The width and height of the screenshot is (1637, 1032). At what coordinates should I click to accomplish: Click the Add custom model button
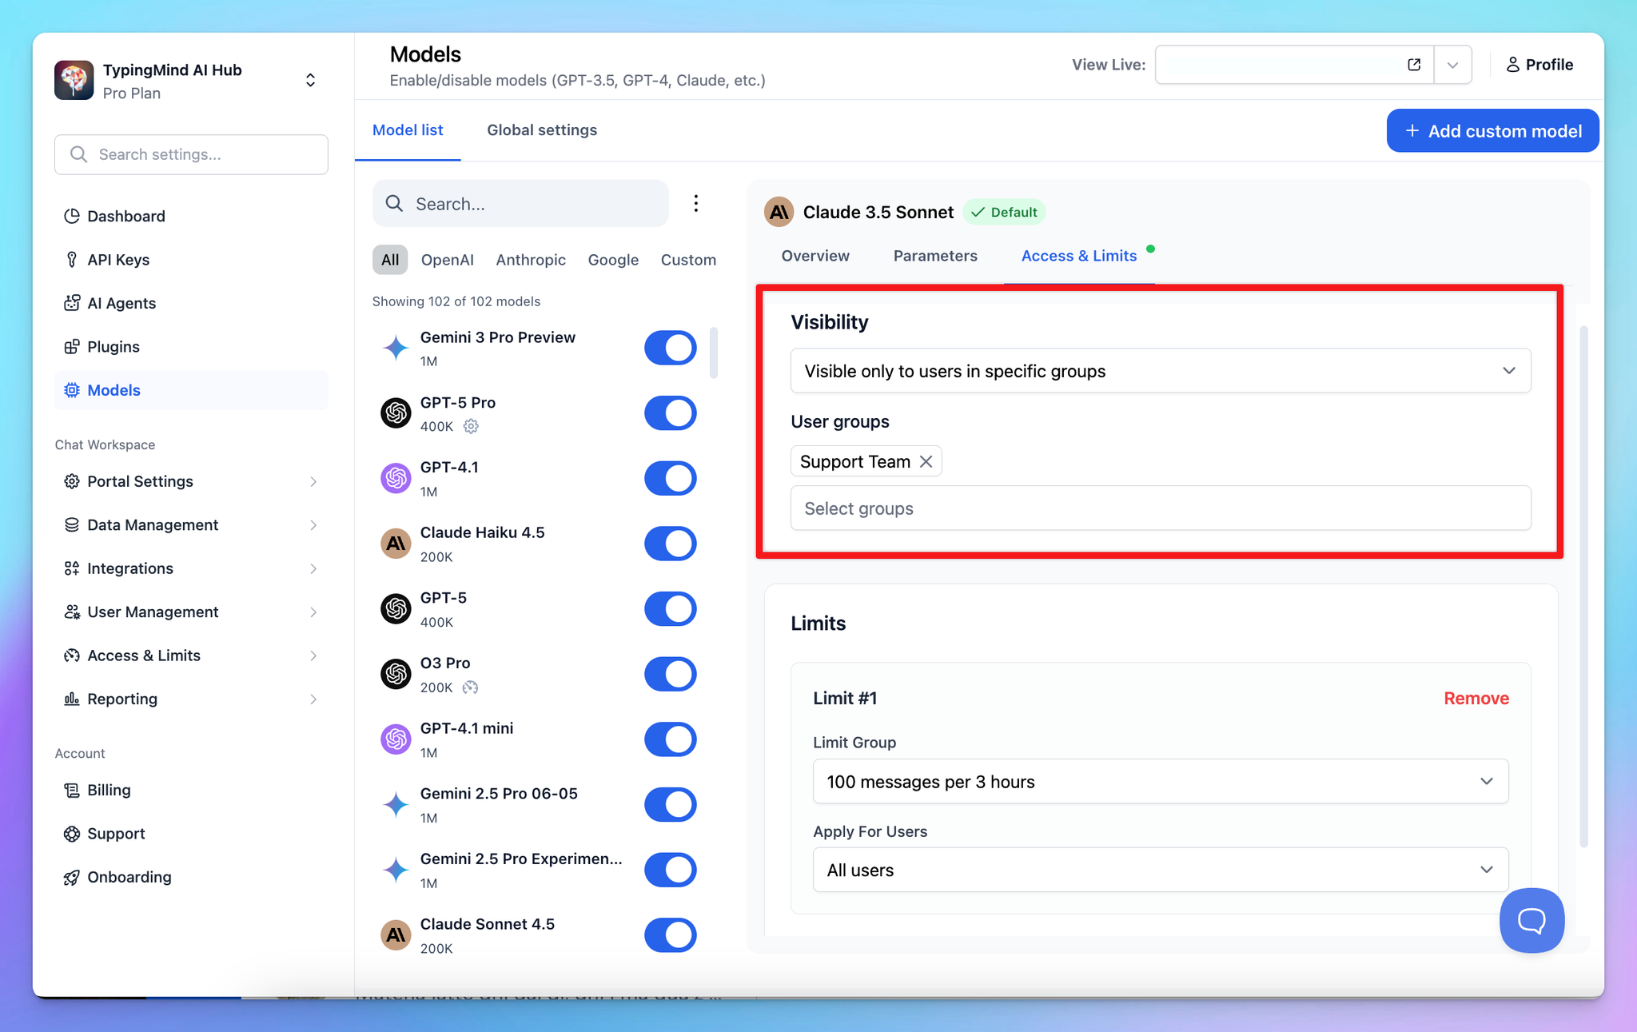[1492, 131]
